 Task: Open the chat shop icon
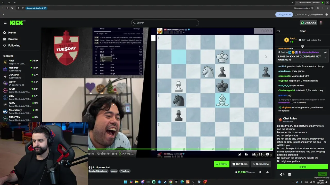(290, 174)
